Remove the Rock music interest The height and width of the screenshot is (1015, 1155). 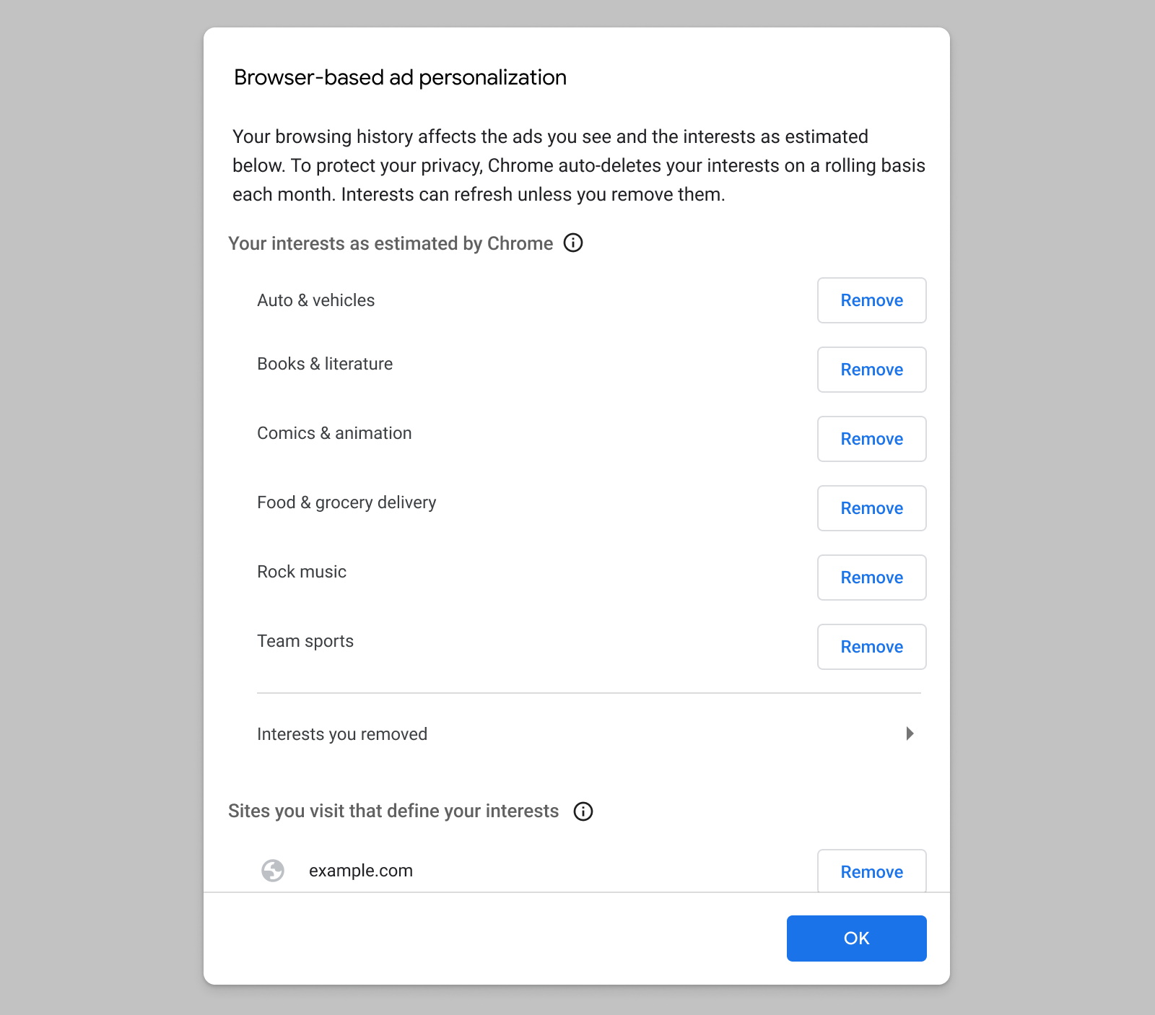click(871, 578)
